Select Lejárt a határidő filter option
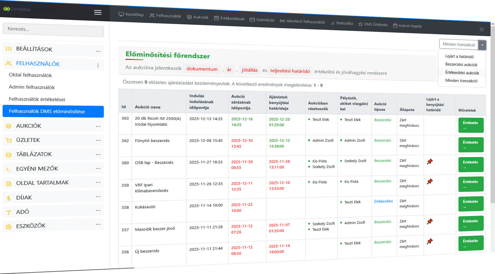 (459, 56)
